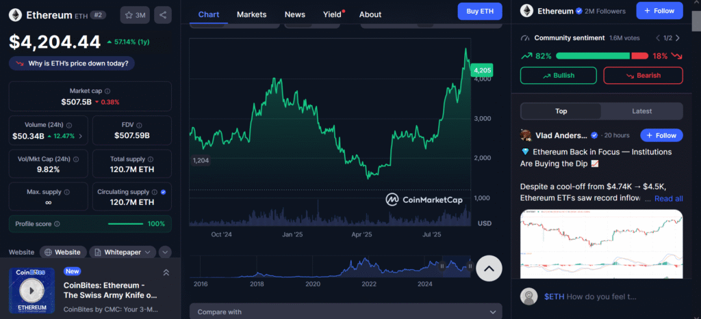Click Vlad Anderson's profile avatar
This screenshot has height=319, width=701.
click(x=526, y=135)
